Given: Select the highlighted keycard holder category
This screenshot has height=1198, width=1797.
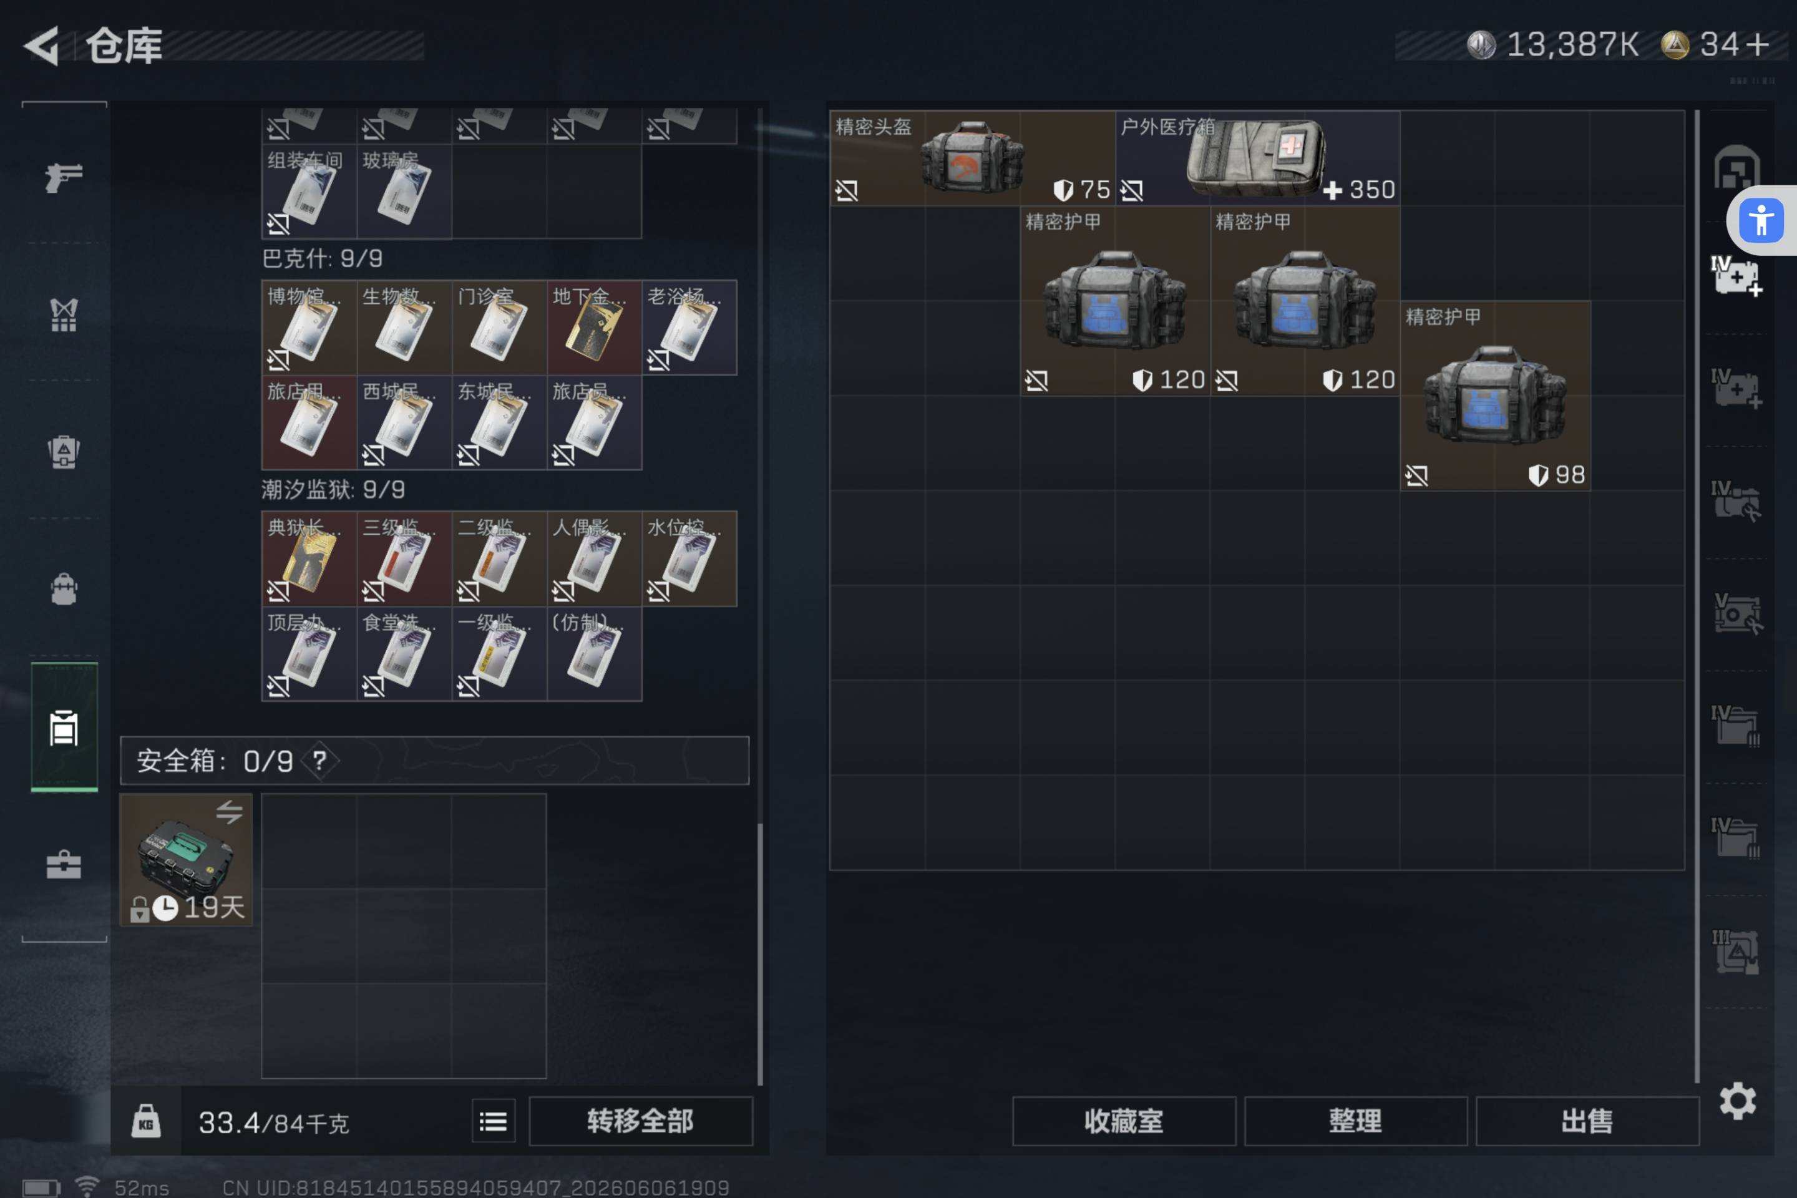Looking at the screenshot, I should point(64,728).
